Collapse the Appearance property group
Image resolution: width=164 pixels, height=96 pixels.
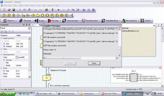coord(1,38)
